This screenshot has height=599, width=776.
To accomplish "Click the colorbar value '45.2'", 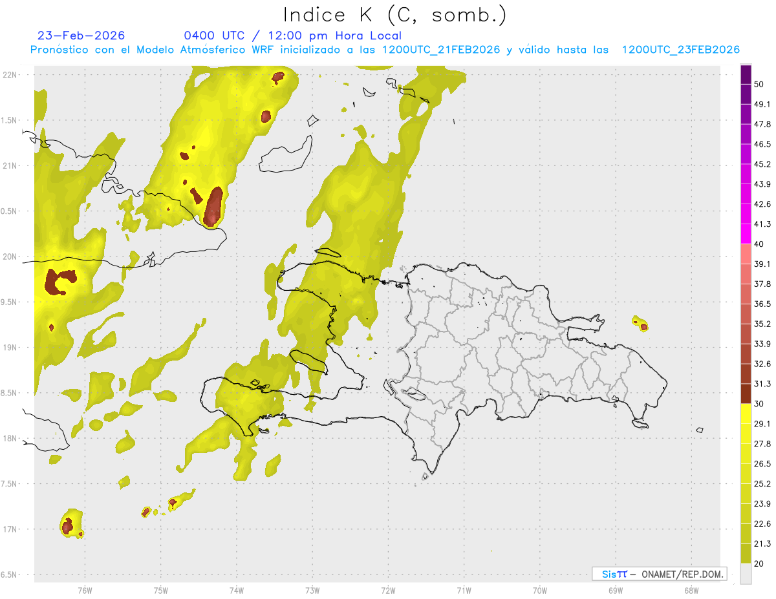I will point(762,164).
